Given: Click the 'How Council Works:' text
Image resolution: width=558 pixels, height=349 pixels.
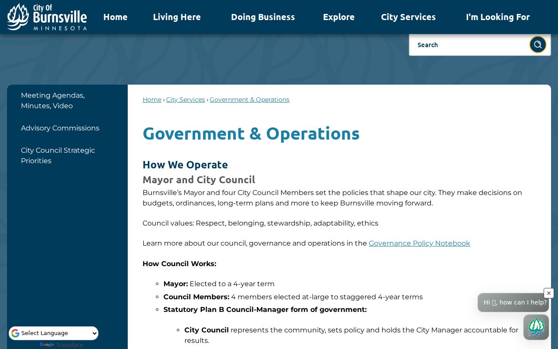Looking at the screenshot, I should pyautogui.click(x=179, y=264).
